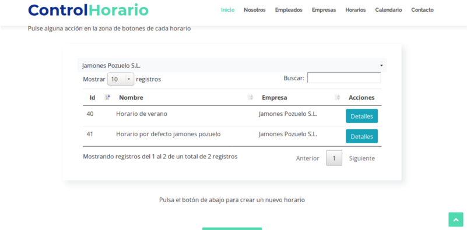Click 'Mostrando registros del 1 al 2' info text
The height and width of the screenshot is (230, 467).
(160, 157)
